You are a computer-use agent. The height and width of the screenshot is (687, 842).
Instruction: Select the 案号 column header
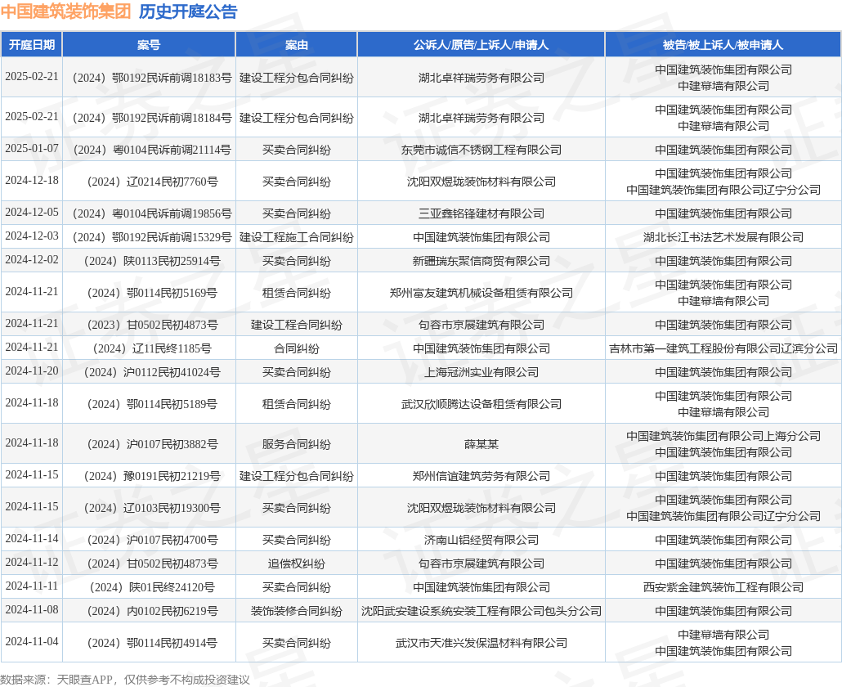pyautogui.click(x=149, y=45)
